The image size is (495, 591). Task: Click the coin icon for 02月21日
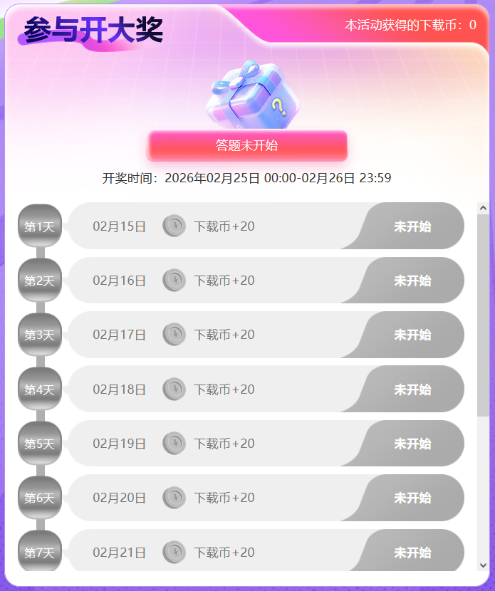coord(174,552)
